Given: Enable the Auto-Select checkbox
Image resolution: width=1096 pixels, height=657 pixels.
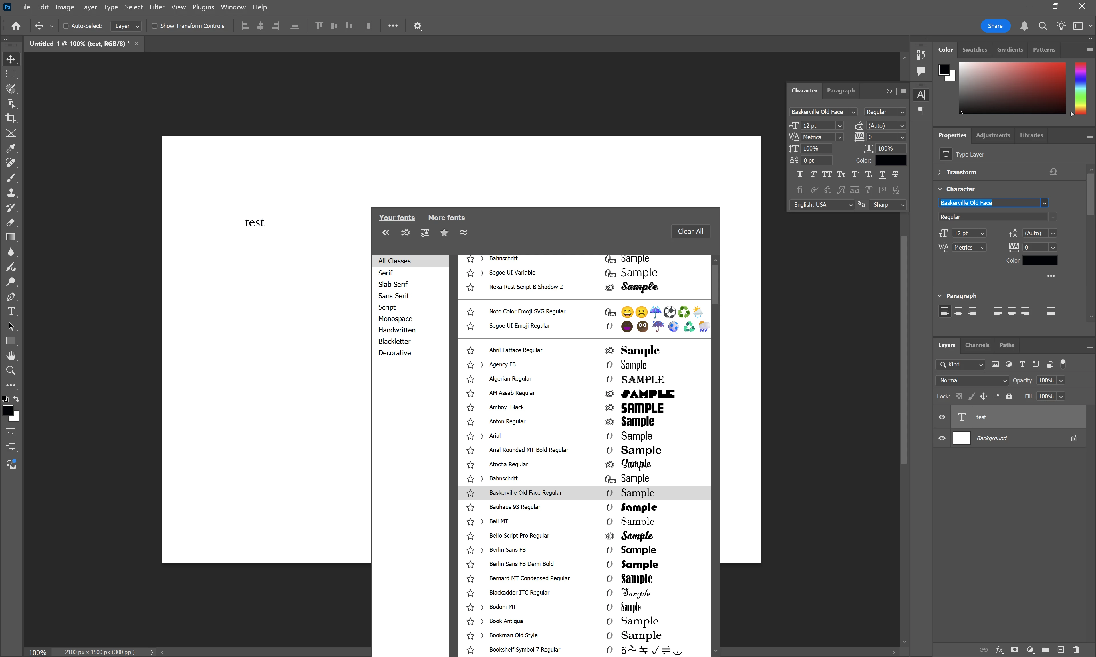Looking at the screenshot, I should [66, 26].
